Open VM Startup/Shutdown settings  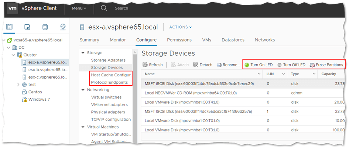point(111,134)
